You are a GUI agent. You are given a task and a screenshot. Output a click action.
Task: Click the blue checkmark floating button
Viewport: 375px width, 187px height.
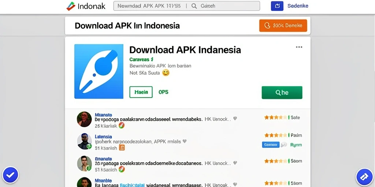(x=10, y=175)
